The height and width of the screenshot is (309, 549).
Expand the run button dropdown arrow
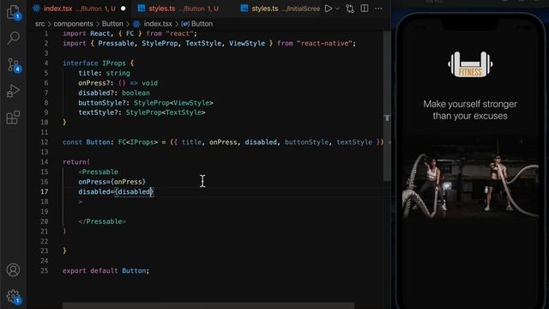[x=337, y=9]
